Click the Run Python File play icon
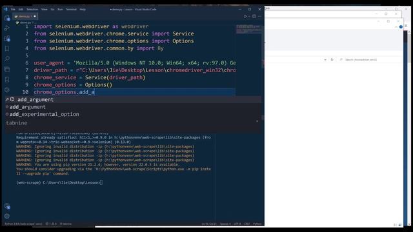Image resolution: width=413 pixels, height=232 pixels. pyautogui.click(x=245, y=16)
